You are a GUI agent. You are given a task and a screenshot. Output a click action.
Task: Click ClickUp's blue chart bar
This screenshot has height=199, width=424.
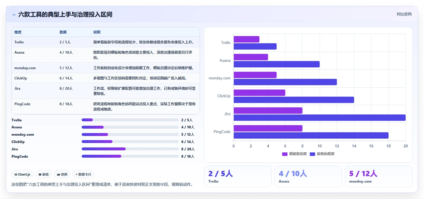click(294, 100)
